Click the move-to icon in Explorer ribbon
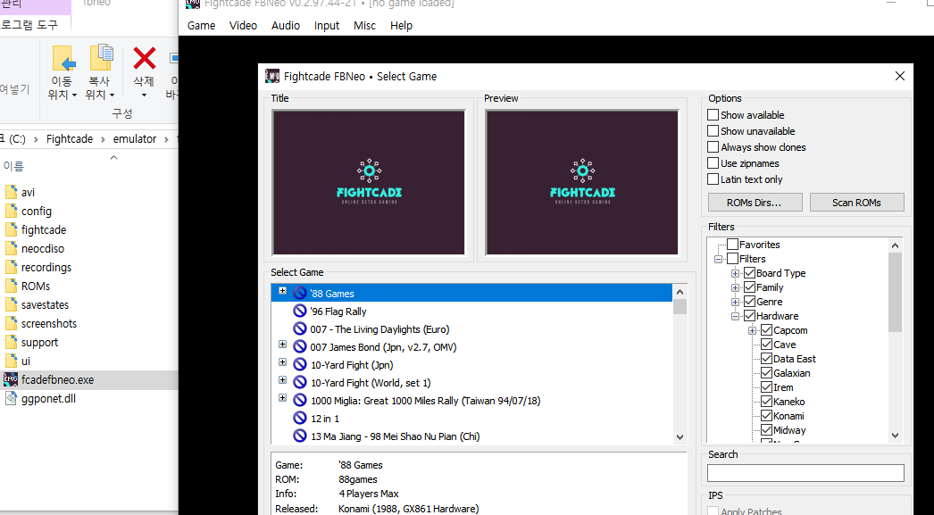This screenshot has height=515, width=934. pyautogui.click(x=63, y=59)
